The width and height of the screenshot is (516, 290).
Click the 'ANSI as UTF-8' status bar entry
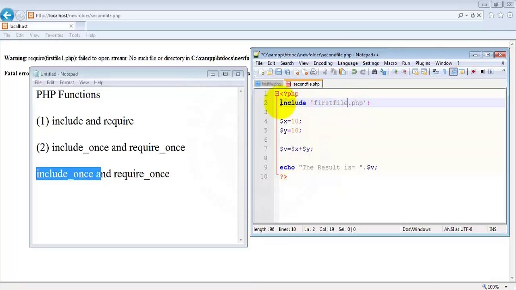(458, 229)
